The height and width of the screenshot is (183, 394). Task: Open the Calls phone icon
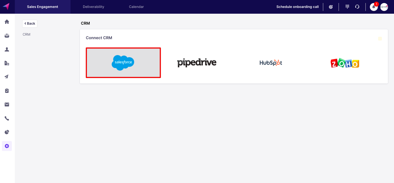(x=7, y=118)
